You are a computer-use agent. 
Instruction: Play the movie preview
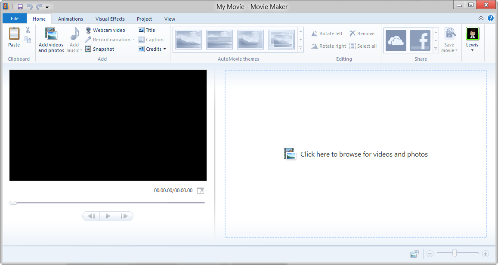point(108,216)
